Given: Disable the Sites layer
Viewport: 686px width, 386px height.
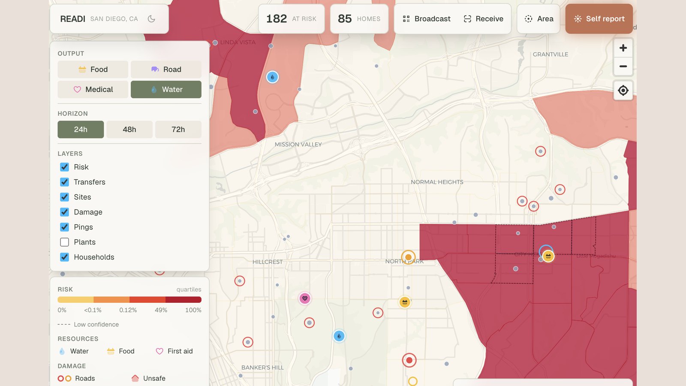Looking at the screenshot, I should click(64, 197).
